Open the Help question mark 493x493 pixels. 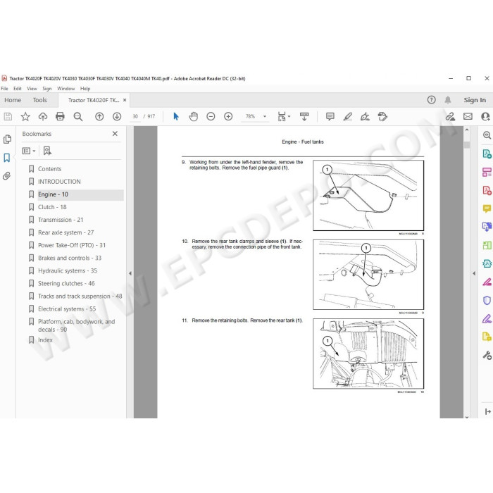pyautogui.click(x=431, y=100)
